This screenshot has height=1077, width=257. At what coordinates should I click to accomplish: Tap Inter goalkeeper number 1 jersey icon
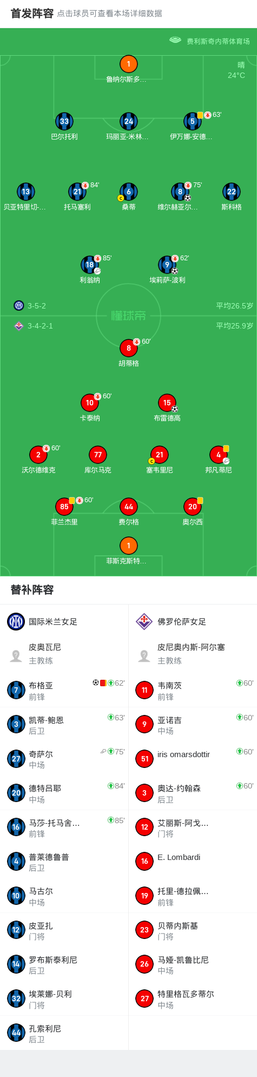click(128, 64)
